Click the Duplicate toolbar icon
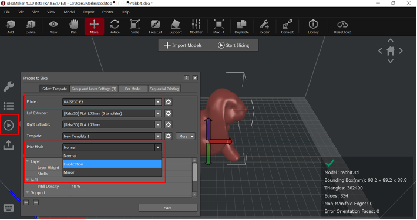Image resolution: width=417 pixels, height=220 pixels. [x=242, y=26]
